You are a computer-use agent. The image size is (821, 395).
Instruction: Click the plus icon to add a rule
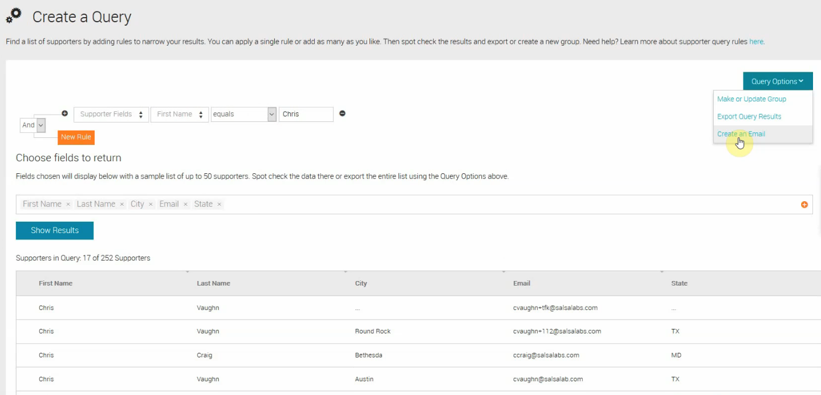(64, 113)
